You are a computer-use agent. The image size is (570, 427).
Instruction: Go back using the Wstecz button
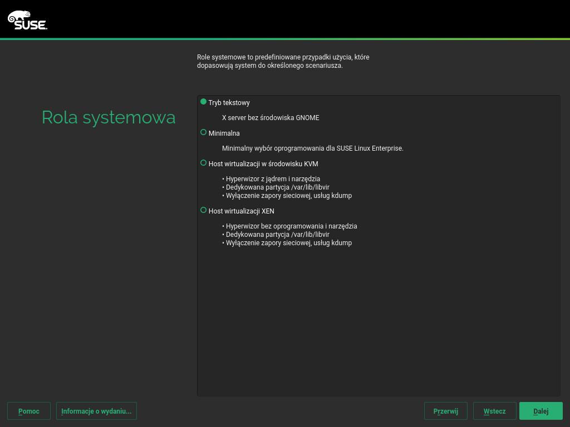[494, 411]
